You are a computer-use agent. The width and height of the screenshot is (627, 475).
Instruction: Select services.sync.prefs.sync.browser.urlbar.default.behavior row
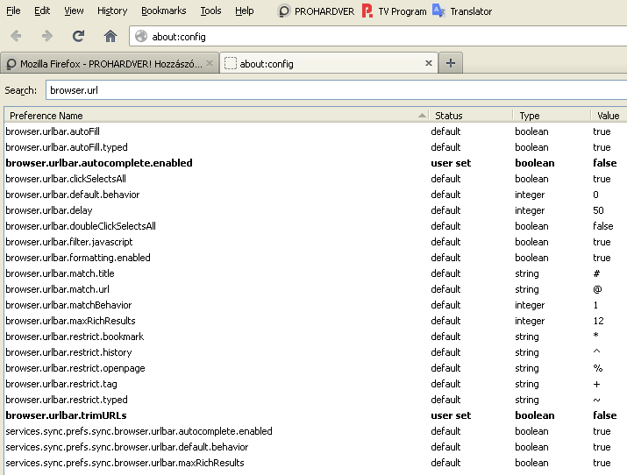click(315, 447)
